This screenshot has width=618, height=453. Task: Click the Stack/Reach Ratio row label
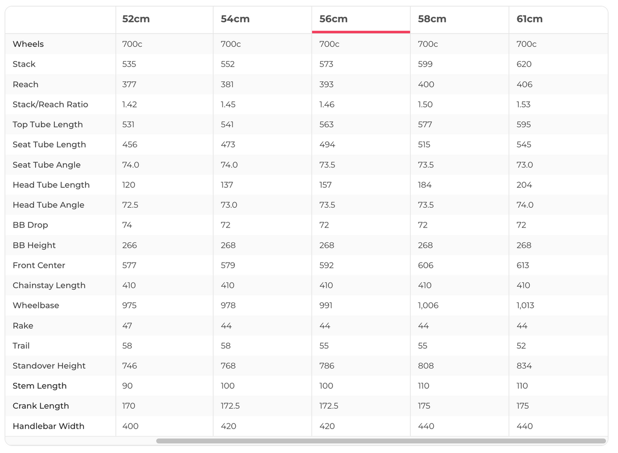point(50,104)
